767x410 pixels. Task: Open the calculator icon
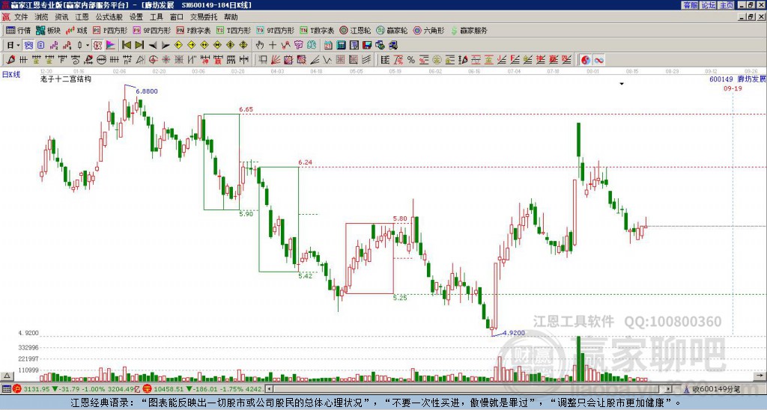[341, 46]
